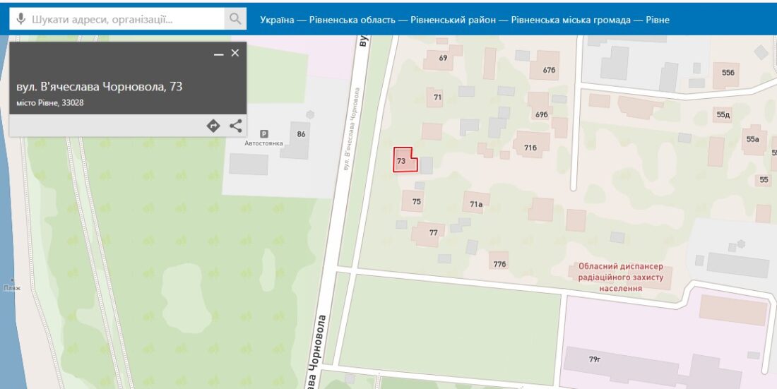
Task: Click the Автостоянка parking icon
Action: [264, 133]
